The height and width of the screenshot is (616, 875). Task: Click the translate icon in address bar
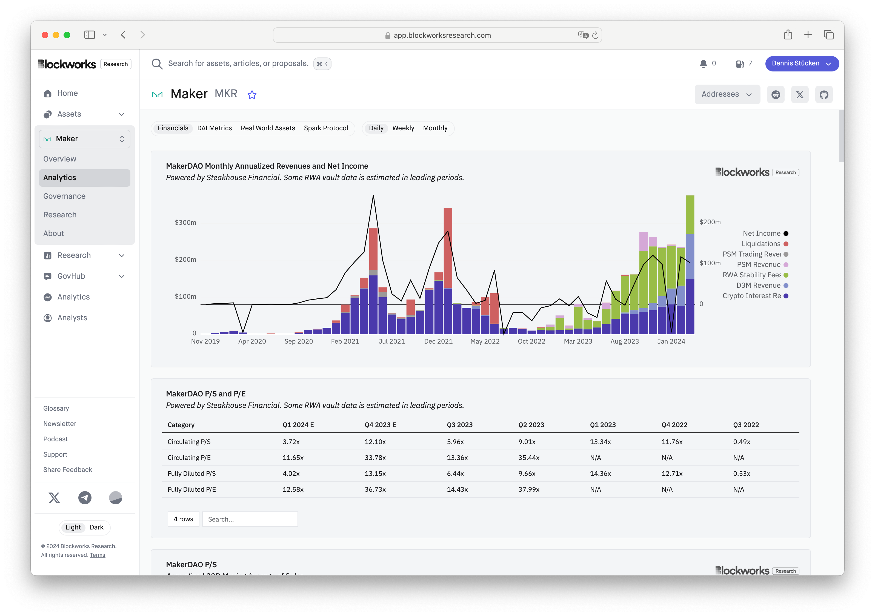tap(583, 35)
